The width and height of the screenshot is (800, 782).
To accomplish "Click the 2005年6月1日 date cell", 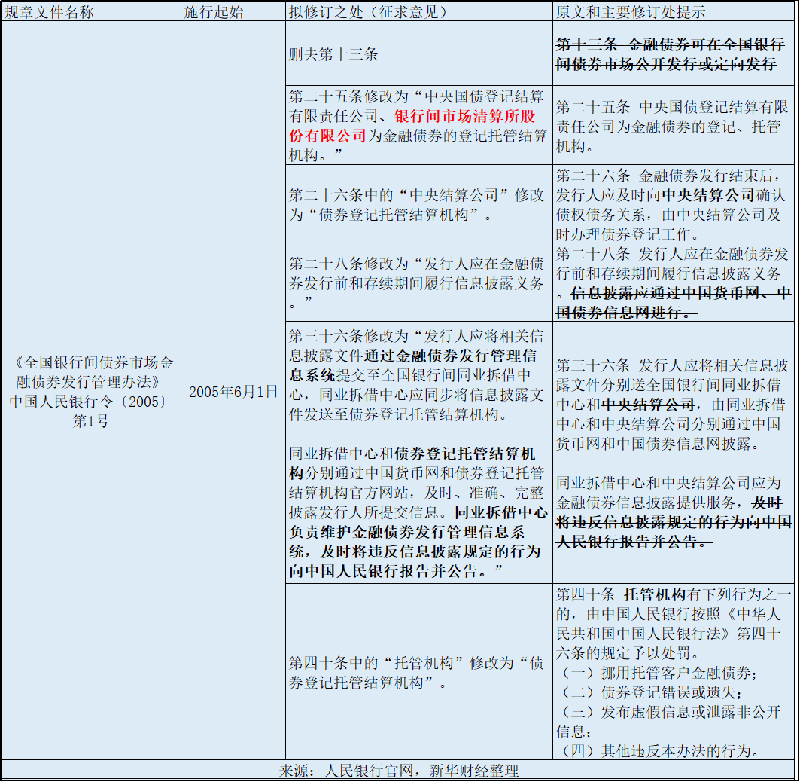I will coord(233,392).
